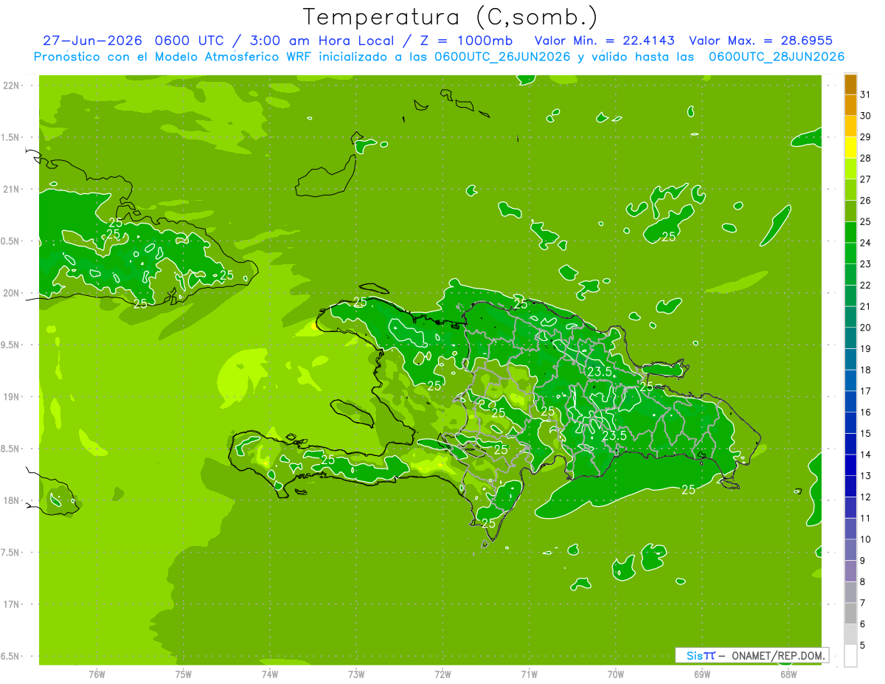Viewport: 885px width, 684px height.
Task: Click the upper '23.5' contour label
Action: pos(599,371)
